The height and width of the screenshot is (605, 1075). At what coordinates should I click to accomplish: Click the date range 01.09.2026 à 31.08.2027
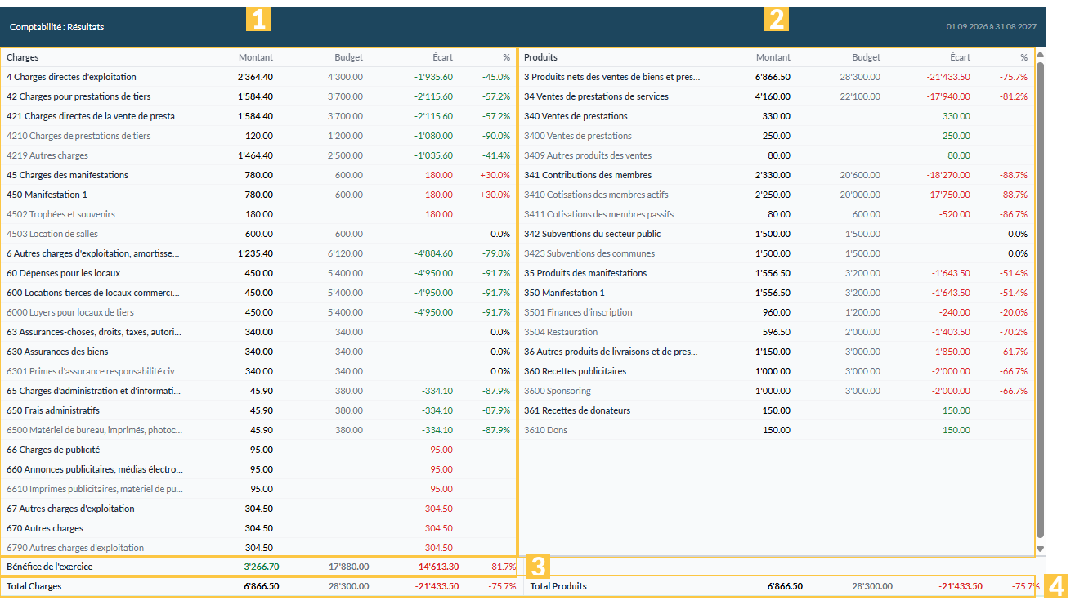(x=991, y=27)
